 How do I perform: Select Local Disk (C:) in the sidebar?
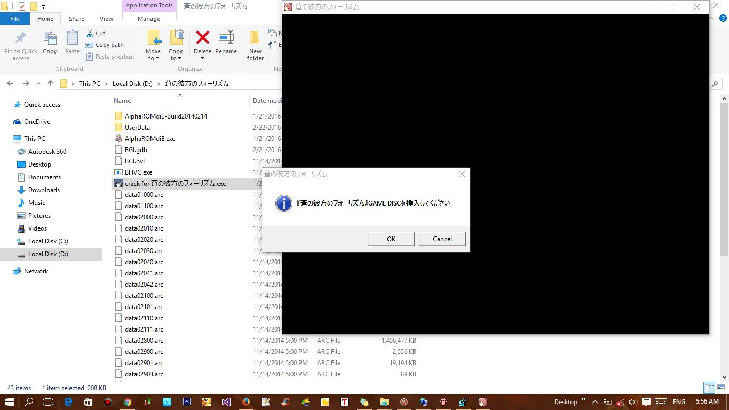coord(48,241)
